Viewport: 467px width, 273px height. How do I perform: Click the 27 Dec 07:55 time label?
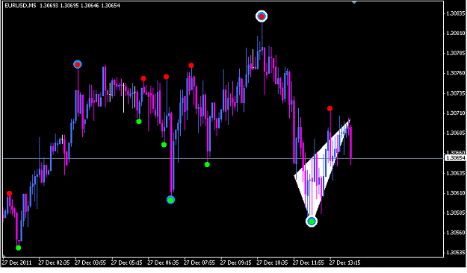pyautogui.click(x=200, y=263)
